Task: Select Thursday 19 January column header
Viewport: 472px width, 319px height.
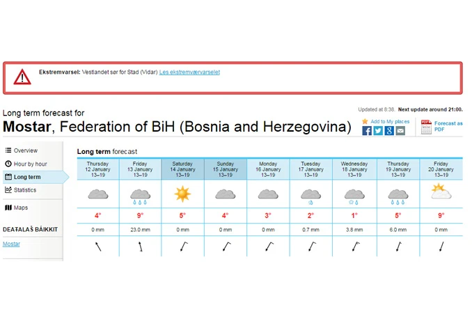Action: (398, 169)
